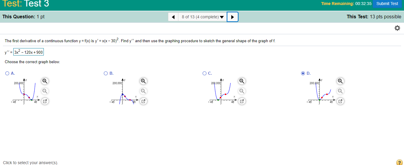Image resolution: width=404 pixels, height=165 pixels.
Task: Zoom in on graph C
Action: 242,81
